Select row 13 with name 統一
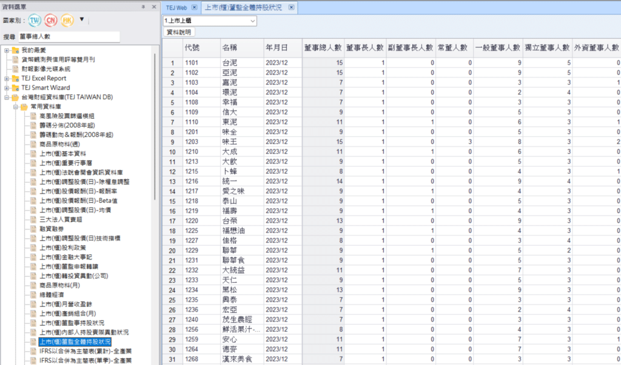The height and width of the screenshot is (365, 621). (391, 182)
